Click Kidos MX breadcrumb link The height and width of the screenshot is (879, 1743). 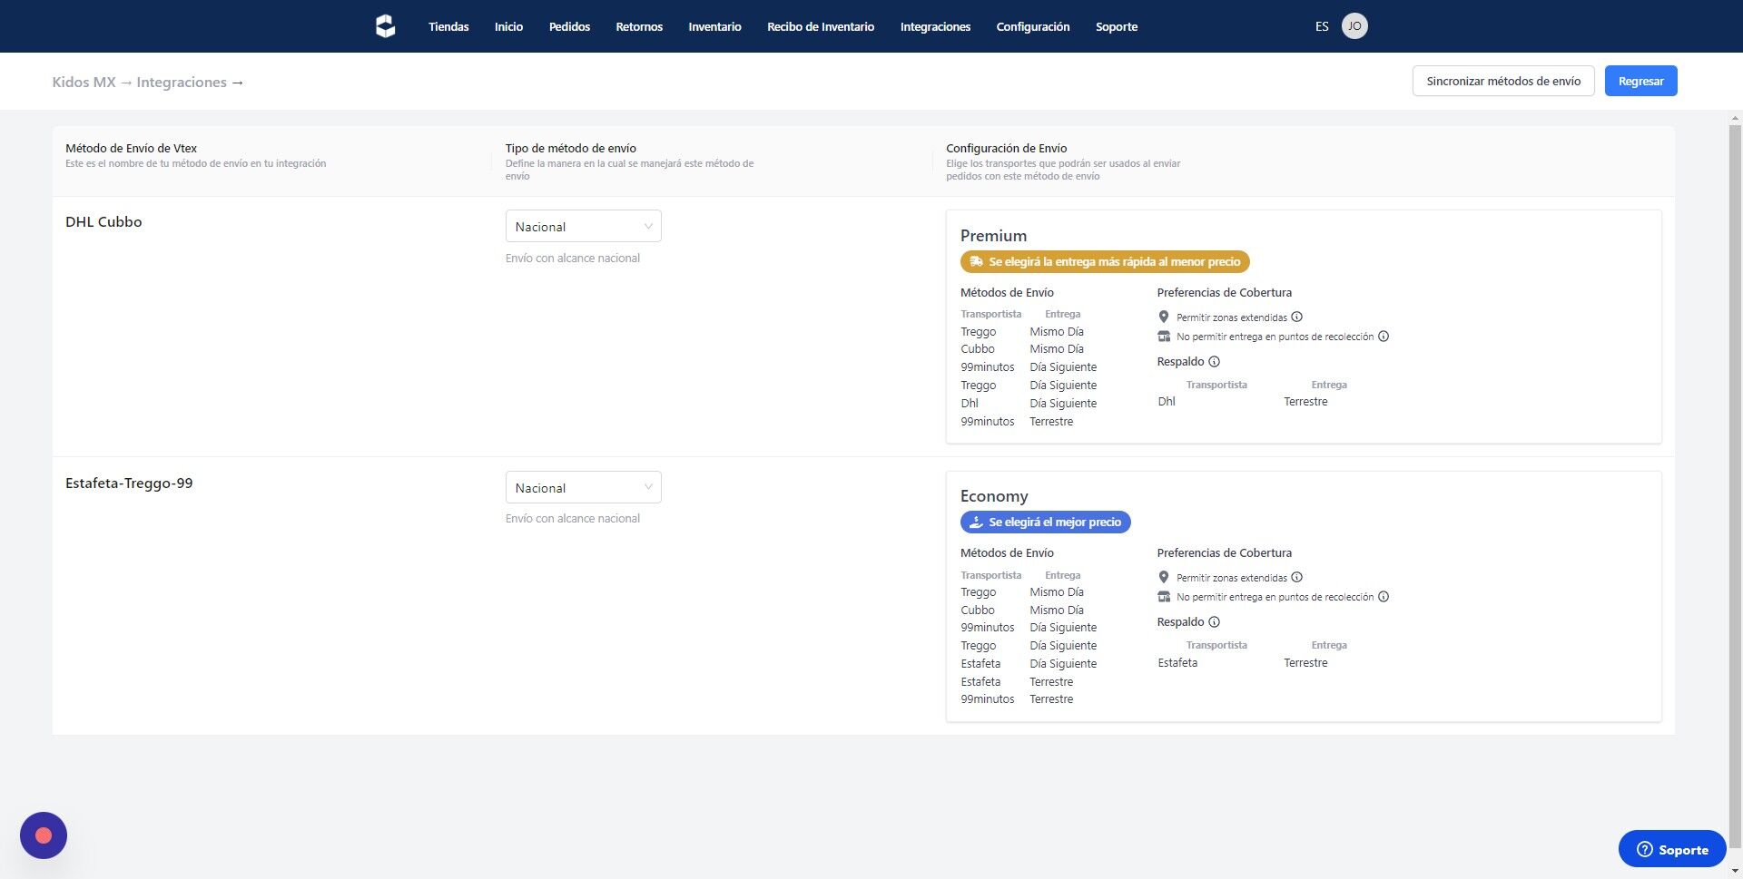[x=84, y=82]
